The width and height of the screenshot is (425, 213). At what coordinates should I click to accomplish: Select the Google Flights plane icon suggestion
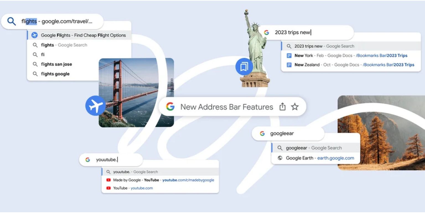pos(35,35)
